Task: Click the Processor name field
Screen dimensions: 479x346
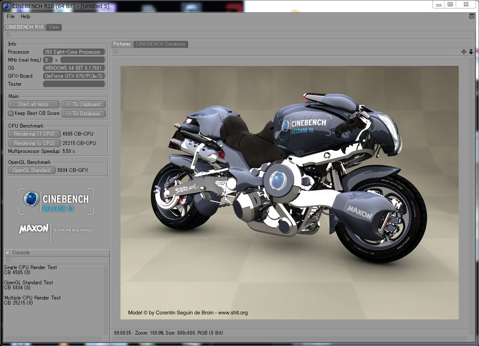Action: (x=74, y=52)
